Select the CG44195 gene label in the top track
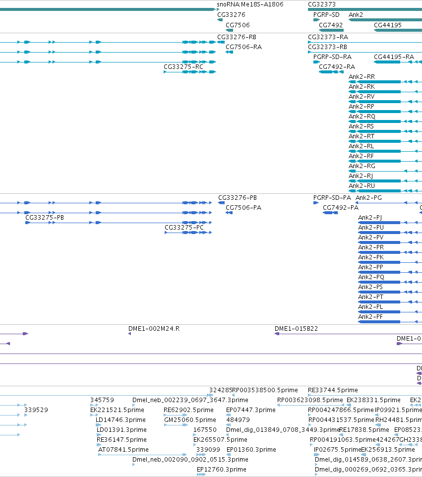This screenshot has width=422, height=477. [x=388, y=25]
